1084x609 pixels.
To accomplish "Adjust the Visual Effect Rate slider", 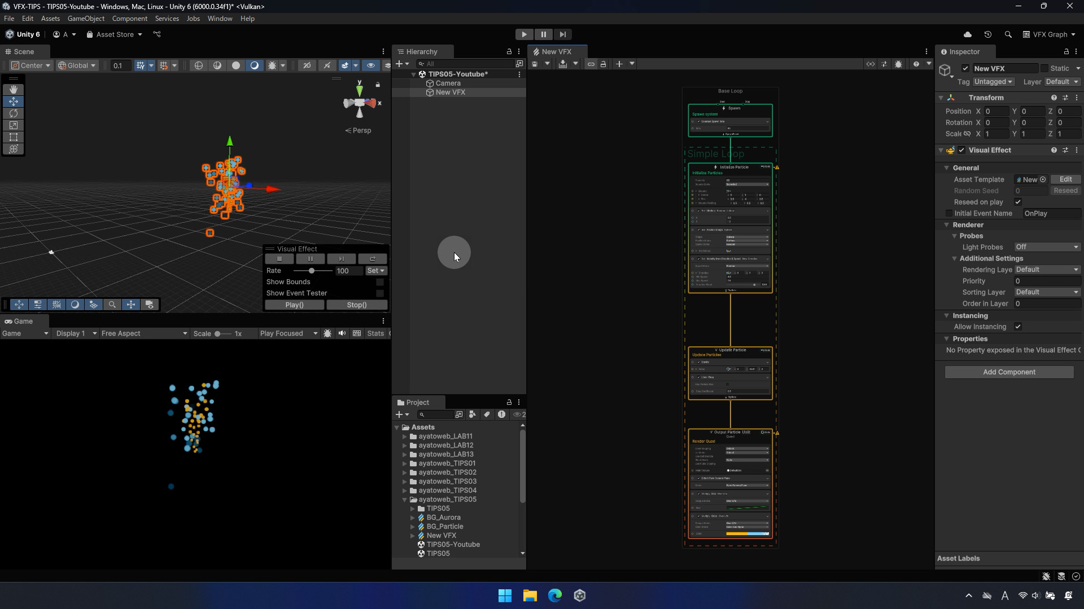I will 312,271.
